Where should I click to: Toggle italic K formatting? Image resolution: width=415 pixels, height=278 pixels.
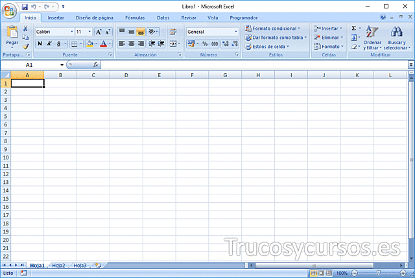click(49, 43)
